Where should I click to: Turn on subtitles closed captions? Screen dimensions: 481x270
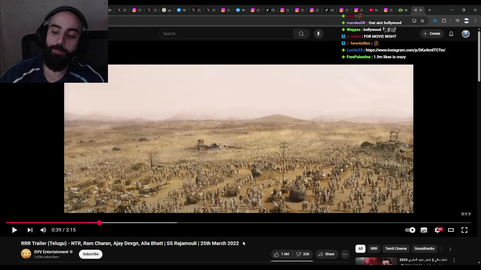(x=424, y=230)
